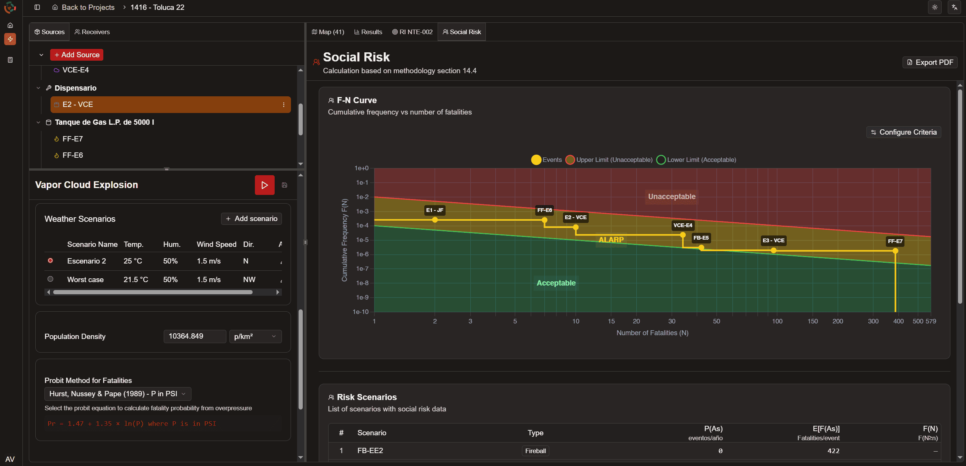Toggle the sidebar with the panel icon
Viewport: 966px width, 466px height.
point(37,7)
